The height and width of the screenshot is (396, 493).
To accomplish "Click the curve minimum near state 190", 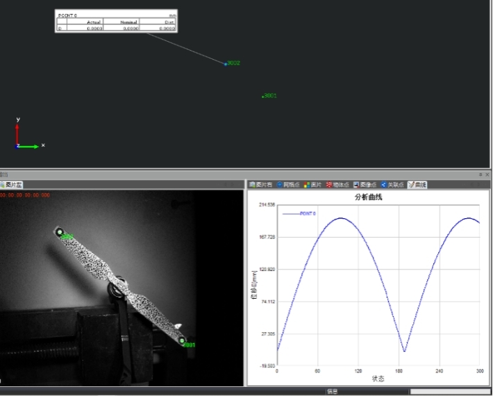I will 404,351.
